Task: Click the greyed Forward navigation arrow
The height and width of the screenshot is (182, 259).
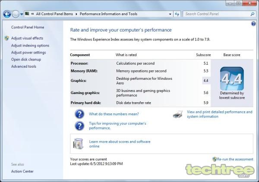Action: (x=16, y=14)
